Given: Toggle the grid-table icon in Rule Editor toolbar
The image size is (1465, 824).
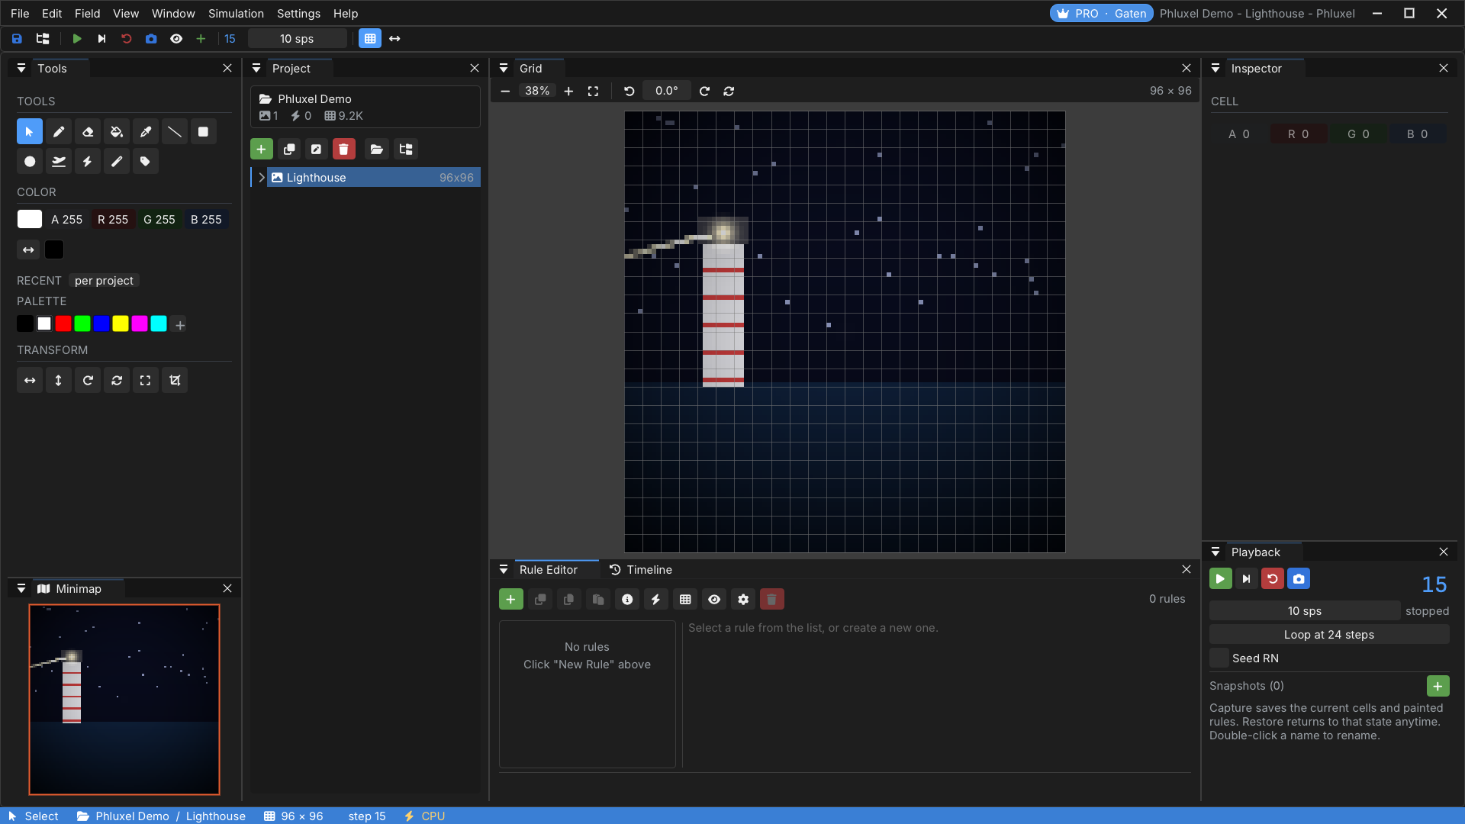Looking at the screenshot, I should point(685,600).
